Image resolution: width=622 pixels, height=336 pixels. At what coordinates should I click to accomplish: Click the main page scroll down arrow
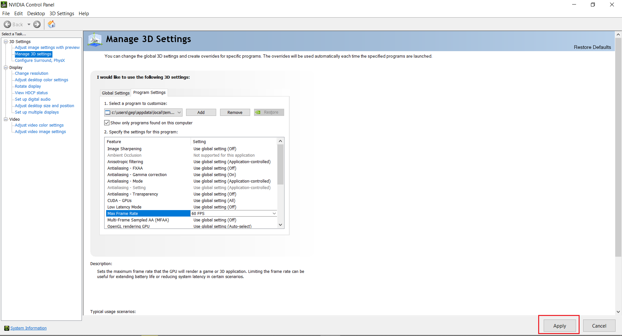click(618, 312)
